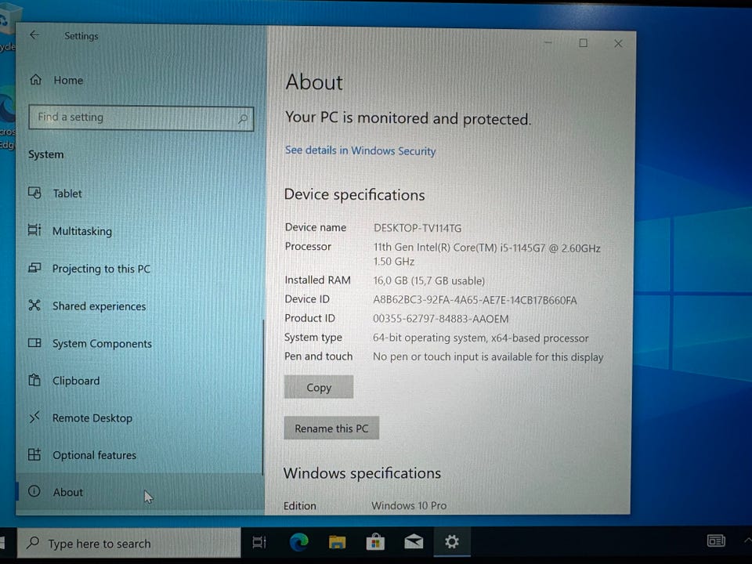752x564 pixels.
Task: Open Projecting to this PC settings
Action: coord(101,269)
